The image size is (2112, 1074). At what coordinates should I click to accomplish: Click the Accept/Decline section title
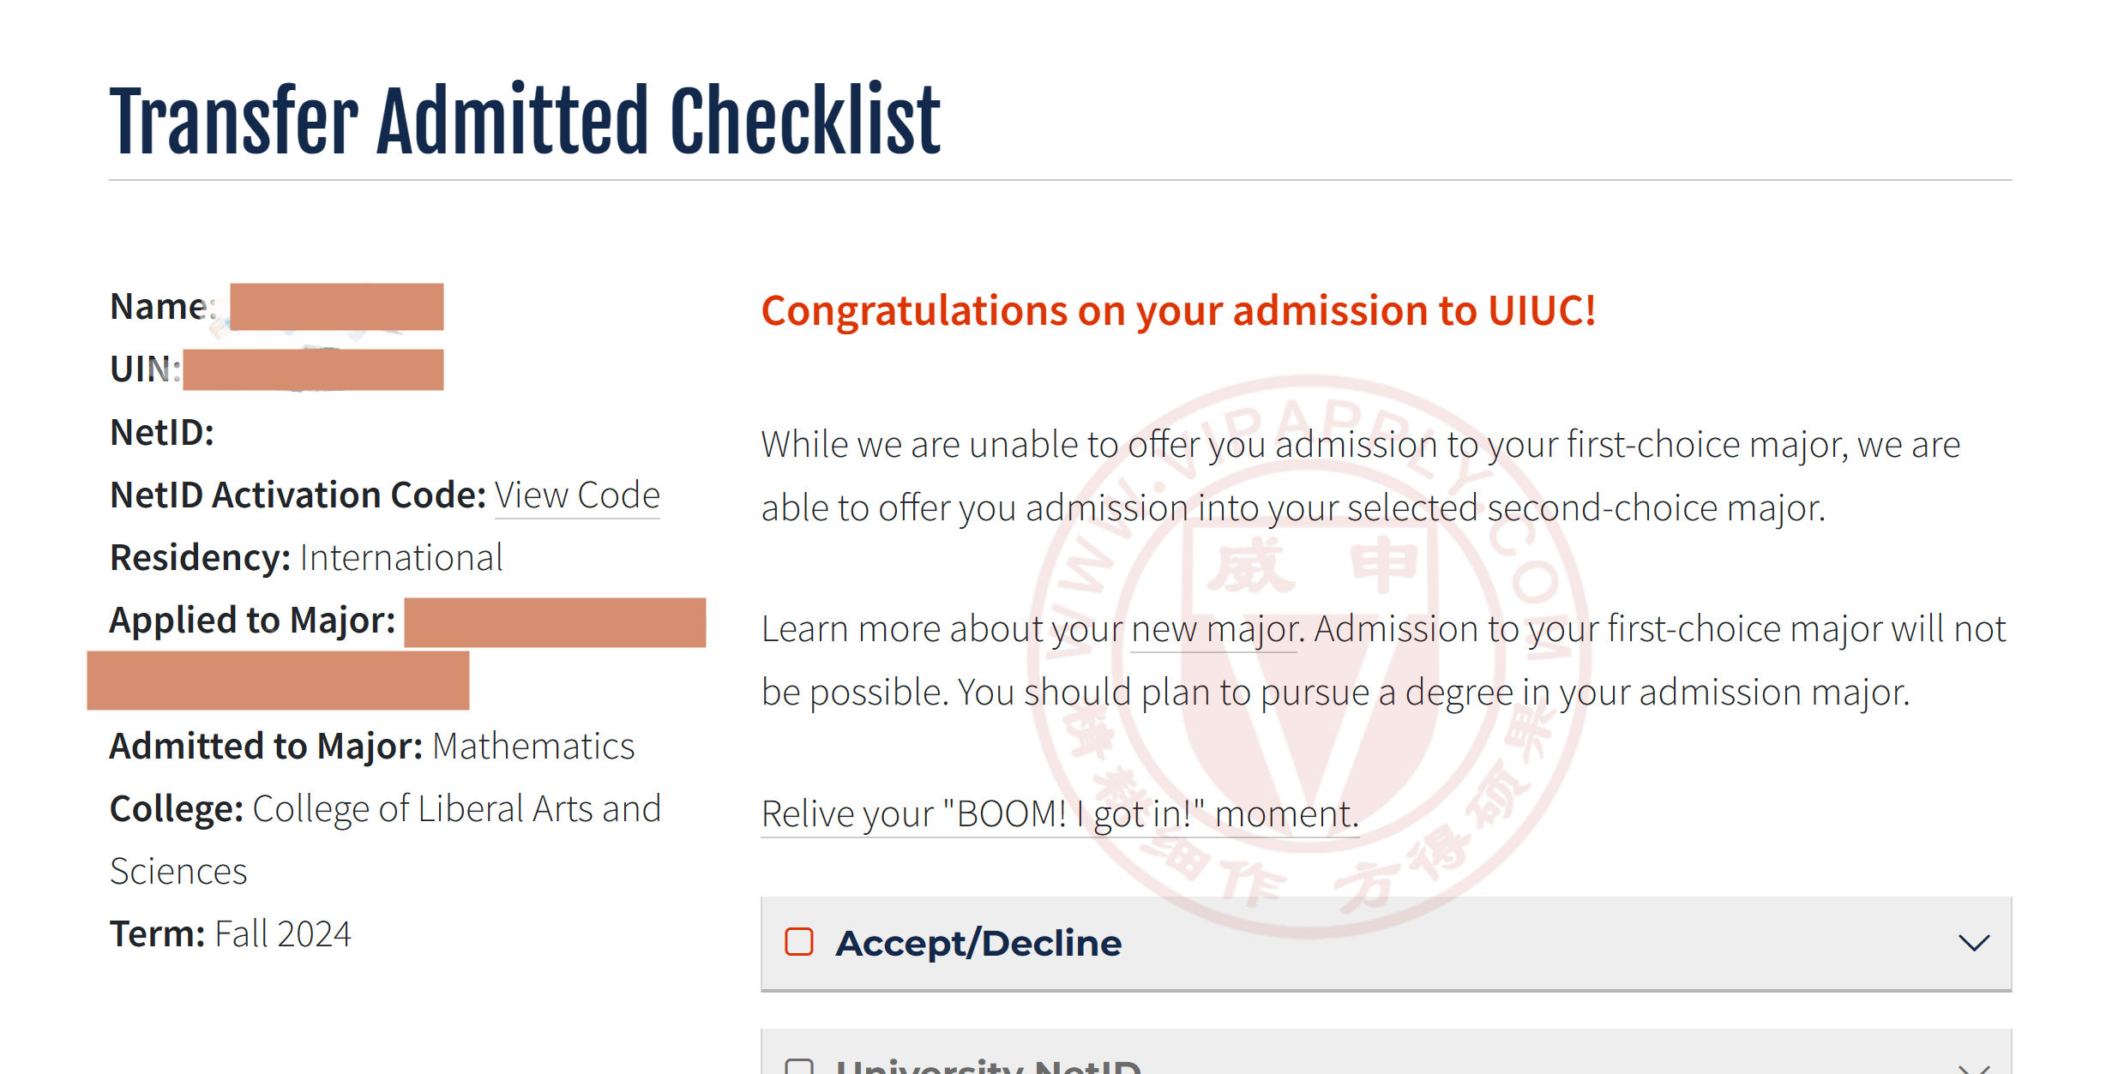click(x=978, y=943)
